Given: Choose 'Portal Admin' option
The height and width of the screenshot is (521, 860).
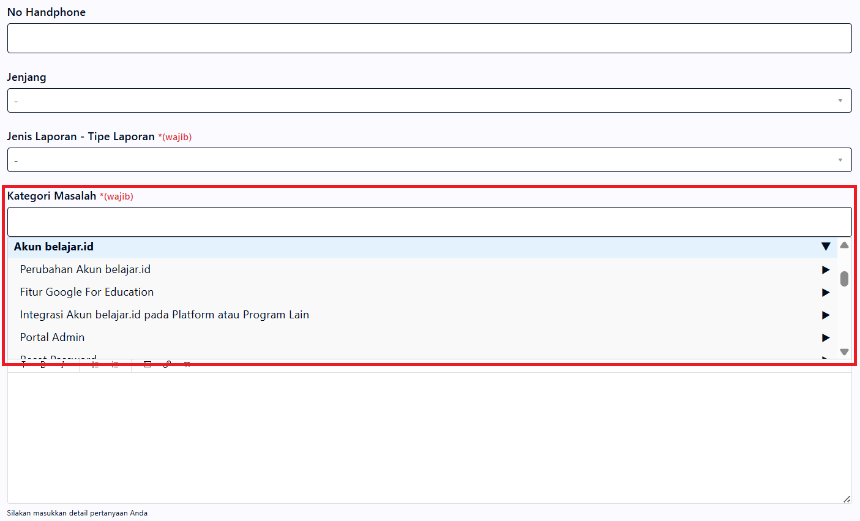Looking at the screenshot, I should (52, 337).
